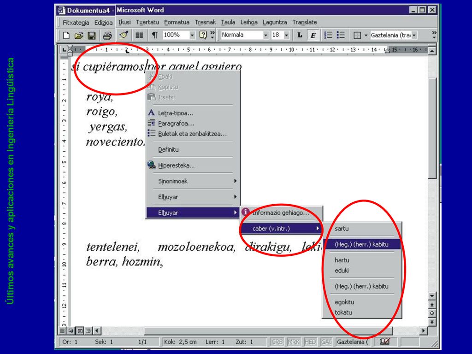Open the Edizioa menu
Image resolution: width=472 pixels, height=354 pixels.
(104, 23)
